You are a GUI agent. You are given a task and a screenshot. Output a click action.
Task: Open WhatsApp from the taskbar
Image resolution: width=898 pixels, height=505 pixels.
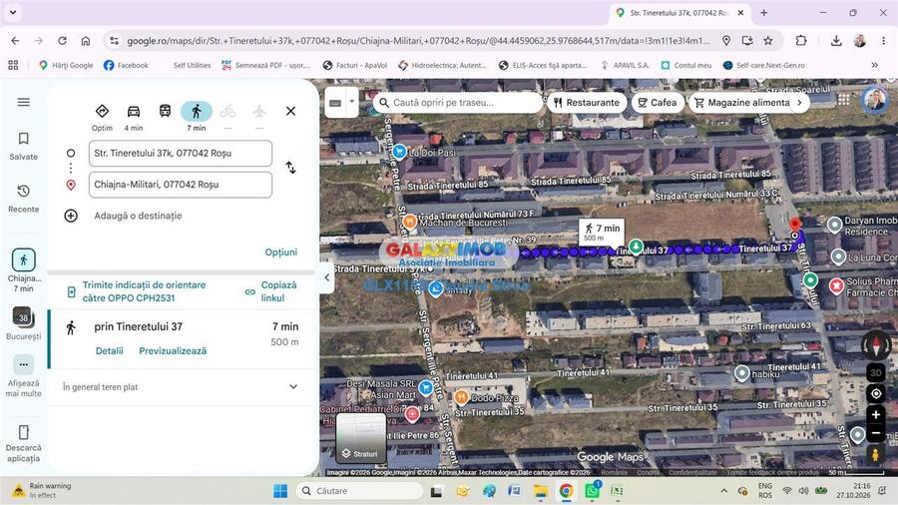click(593, 491)
